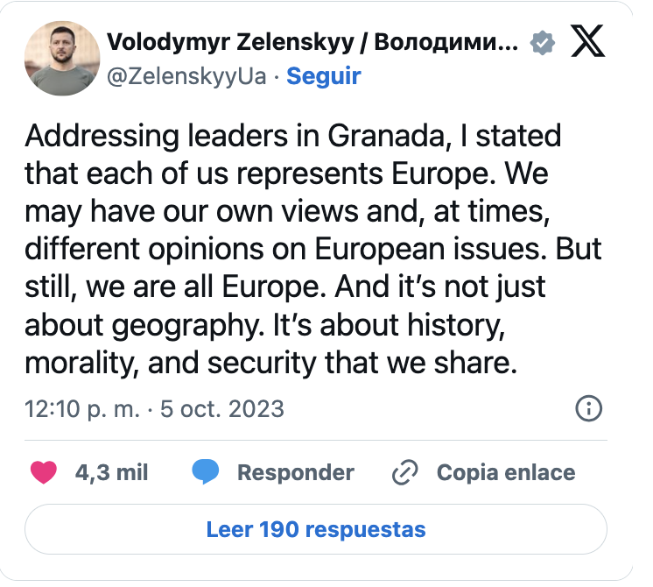Click the sentence 'we are all Europe'
Screen dimensions: 653x587
coord(206,286)
